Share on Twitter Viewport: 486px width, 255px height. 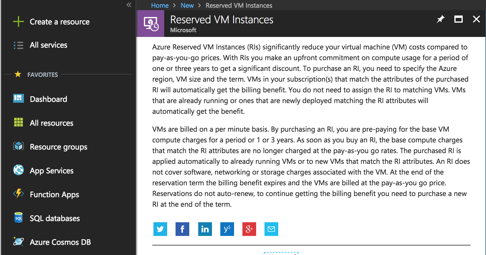pyautogui.click(x=160, y=229)
